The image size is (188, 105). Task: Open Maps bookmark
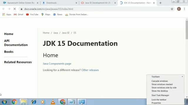(x=46, y=14)
